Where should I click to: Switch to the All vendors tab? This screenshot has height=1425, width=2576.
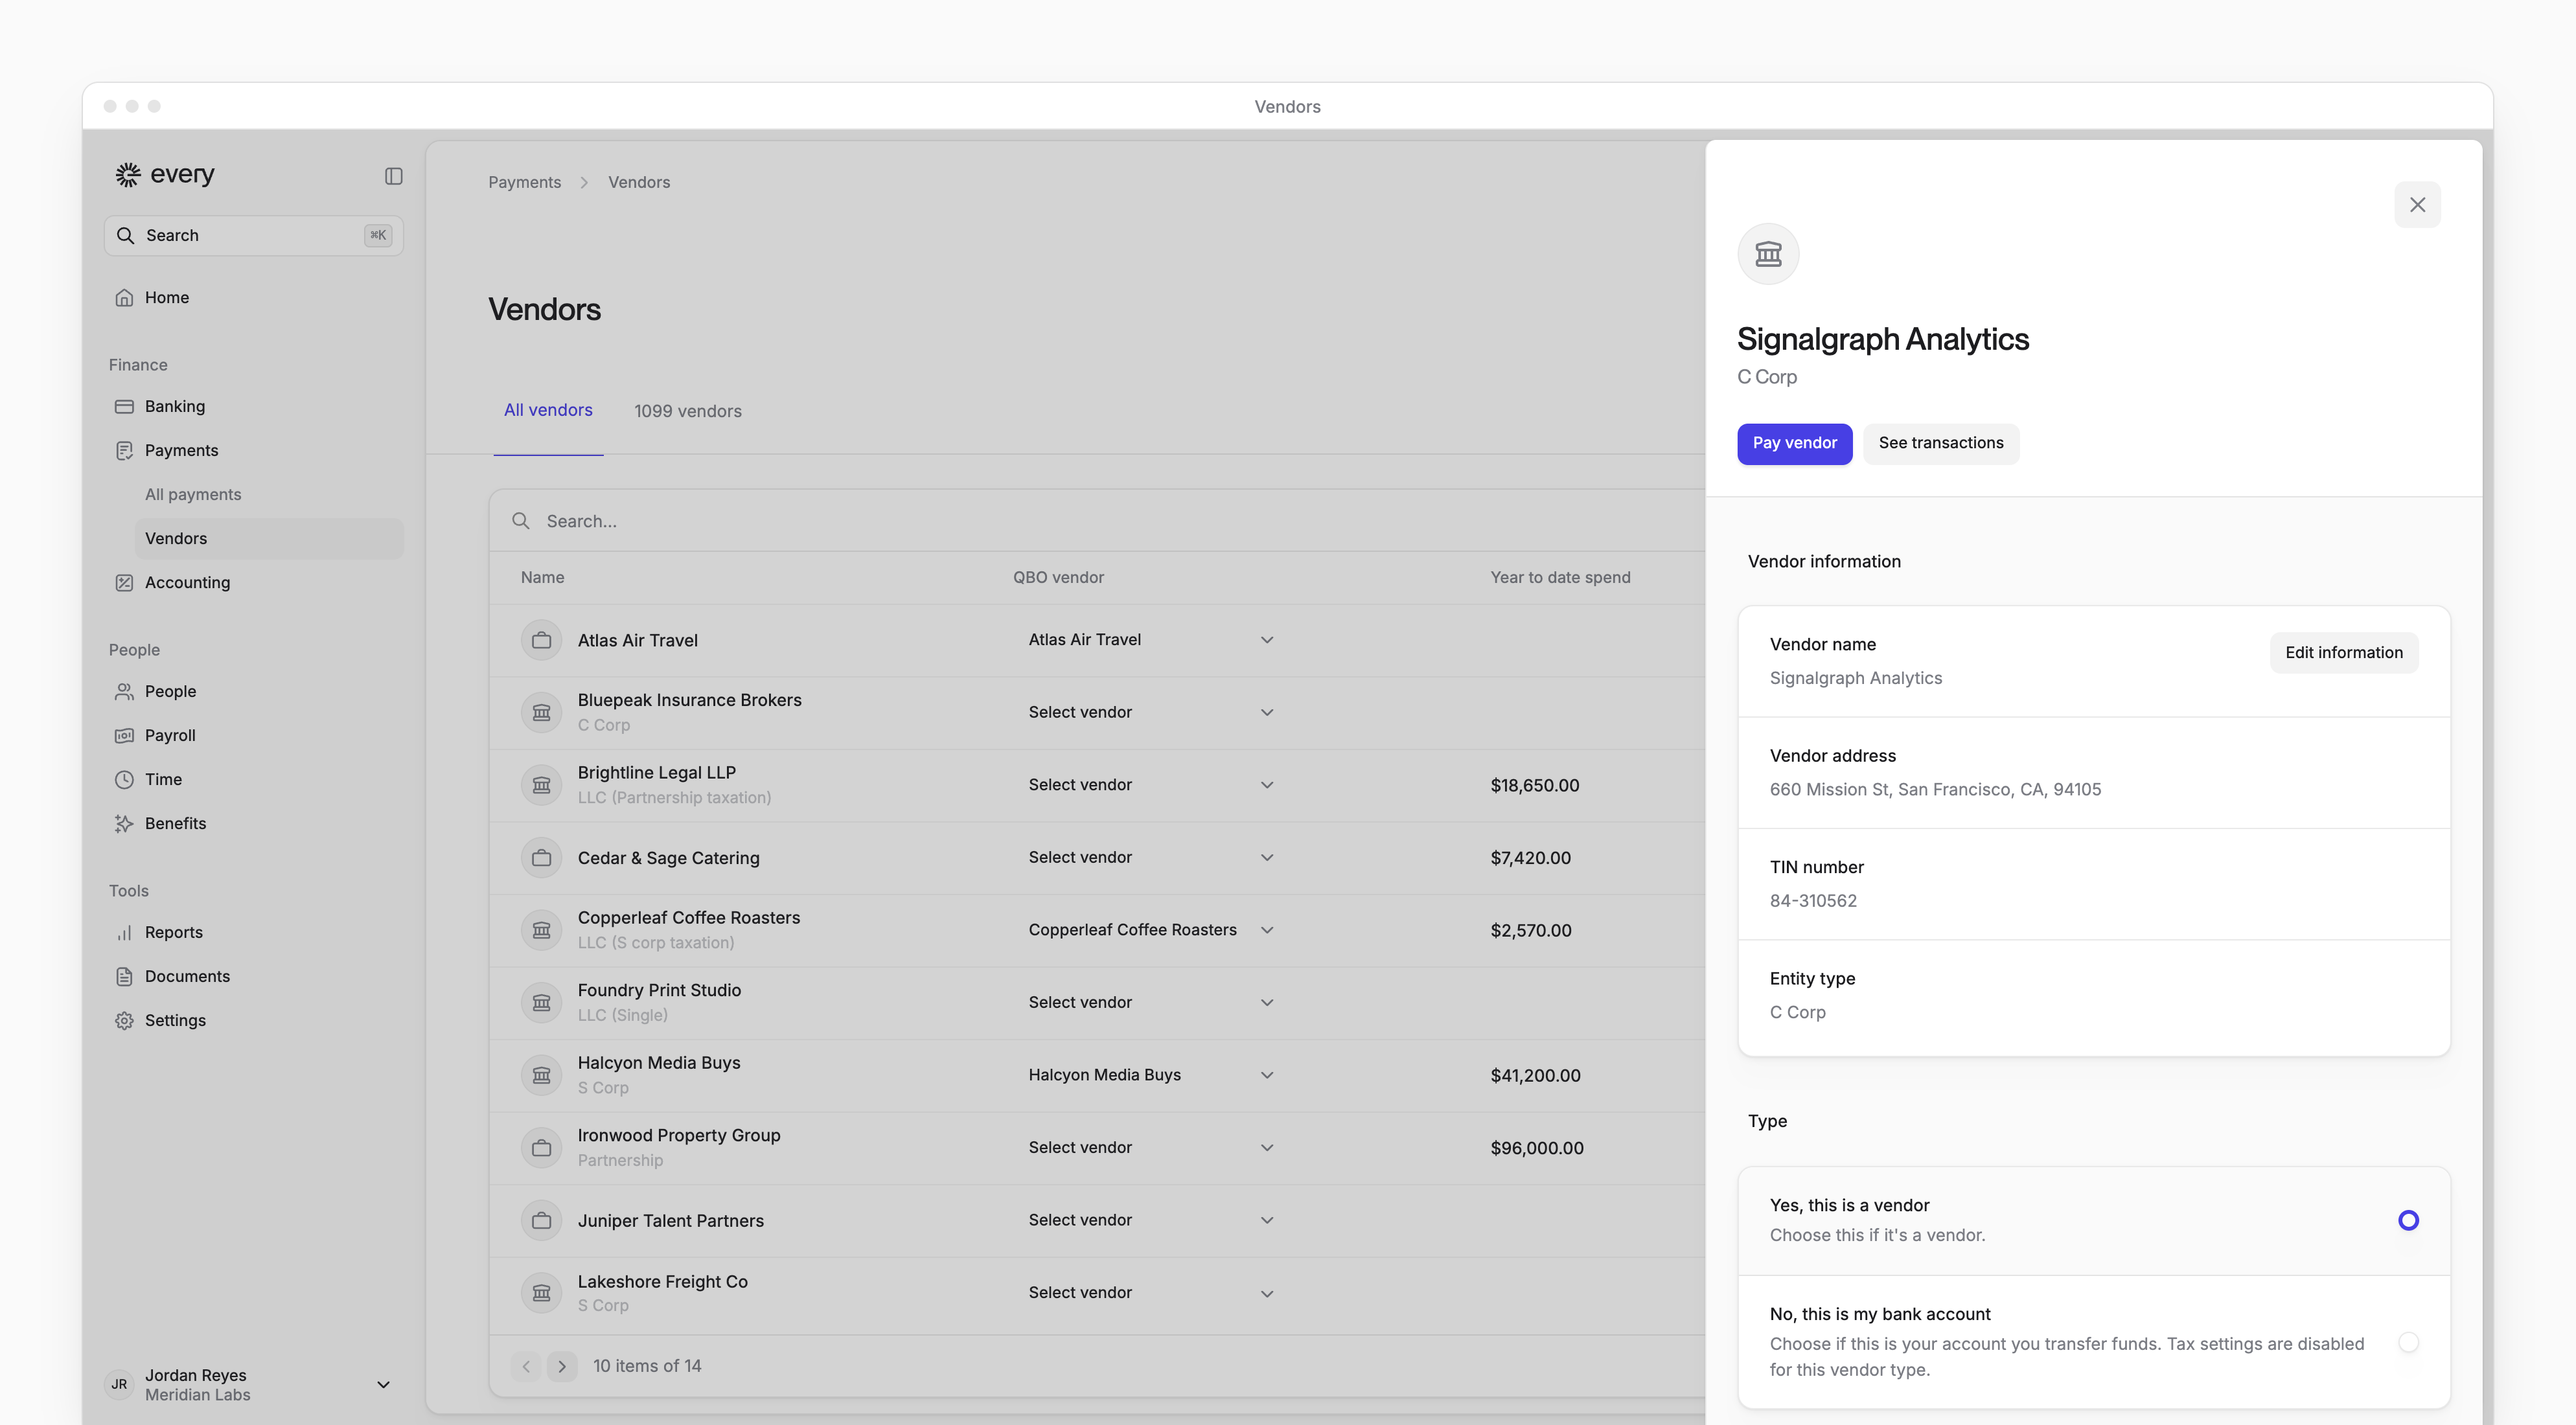pyautogui.click(x=548, y=410)
